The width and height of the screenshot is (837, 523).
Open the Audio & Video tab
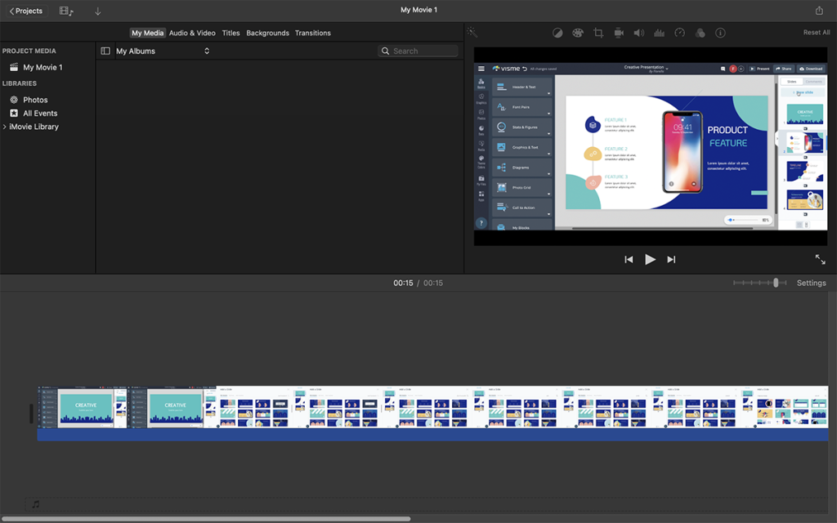click(192, 33)
